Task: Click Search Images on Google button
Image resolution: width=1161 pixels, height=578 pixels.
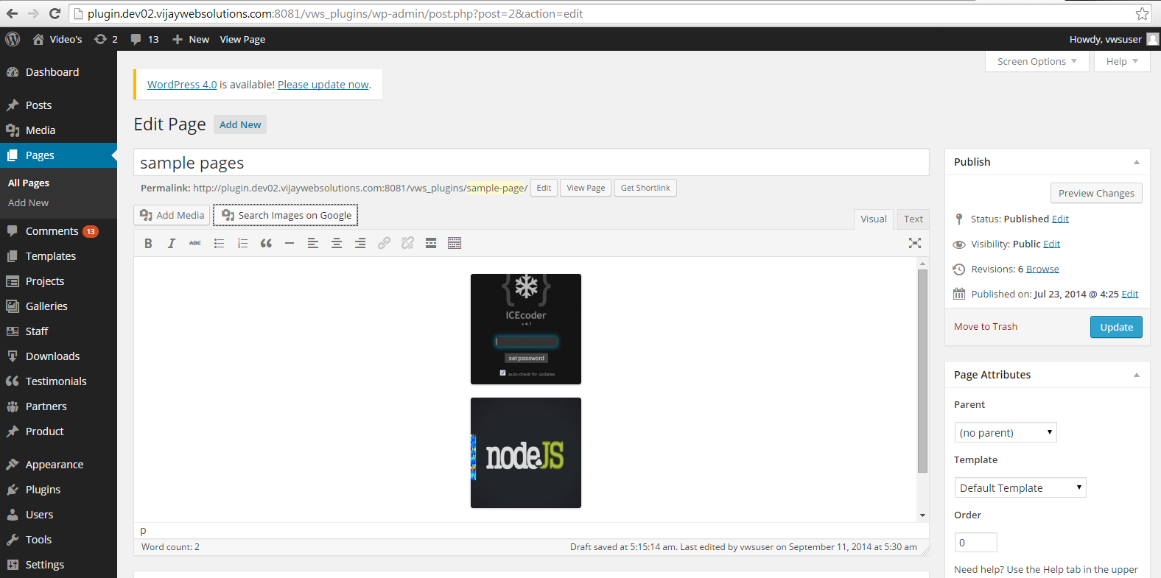Action: tap(286, 215)
